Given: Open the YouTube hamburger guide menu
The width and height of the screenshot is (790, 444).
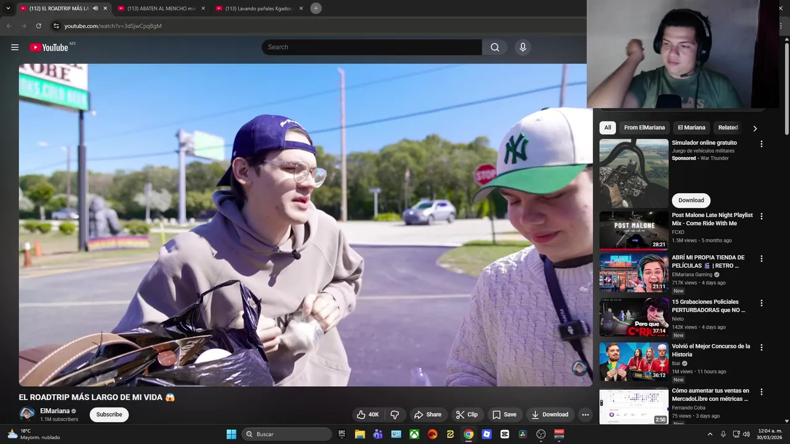Looking at the screenshot, I should tap(15, 47).
